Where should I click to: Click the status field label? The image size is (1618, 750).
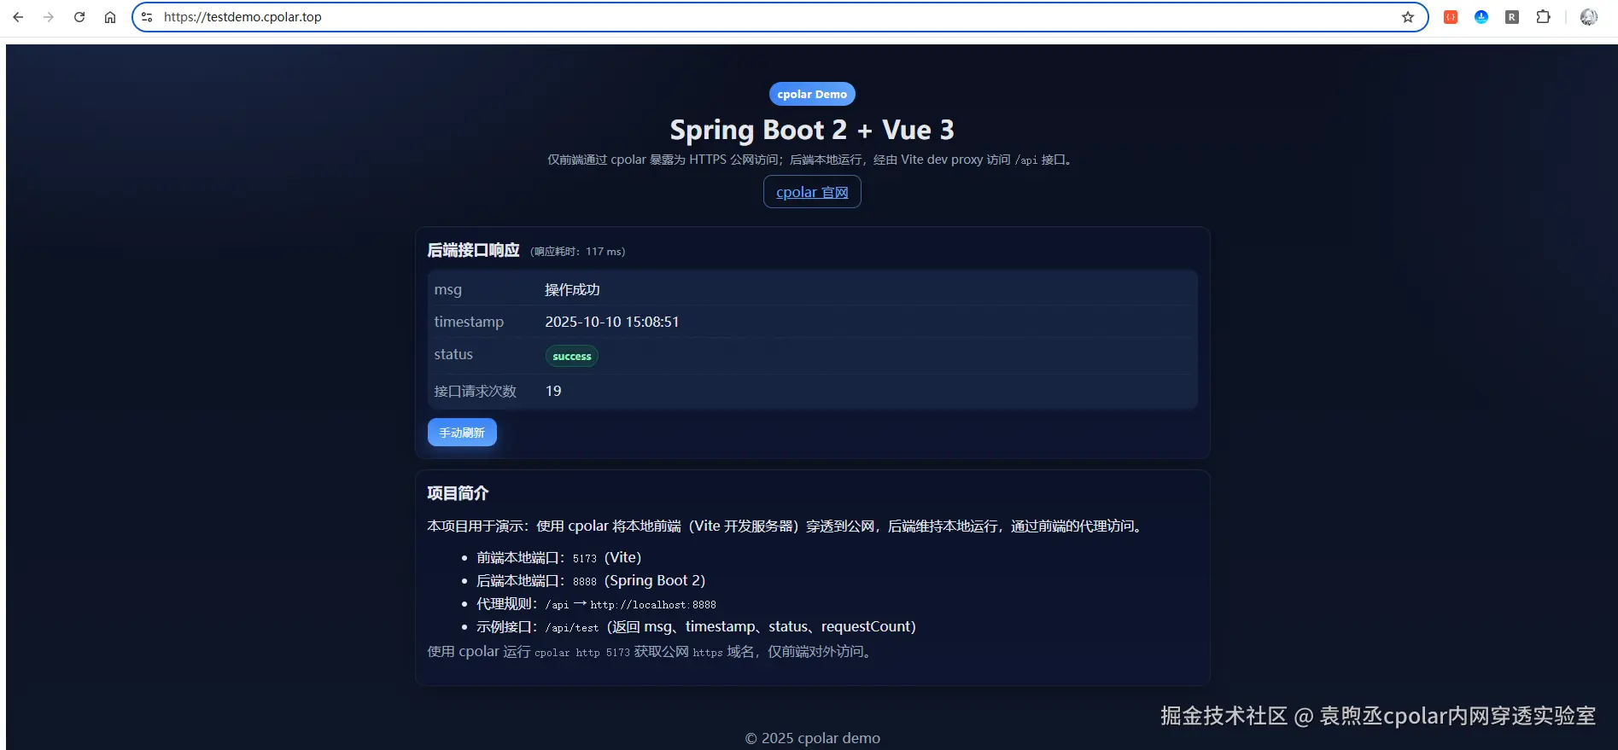coord(453,354)
